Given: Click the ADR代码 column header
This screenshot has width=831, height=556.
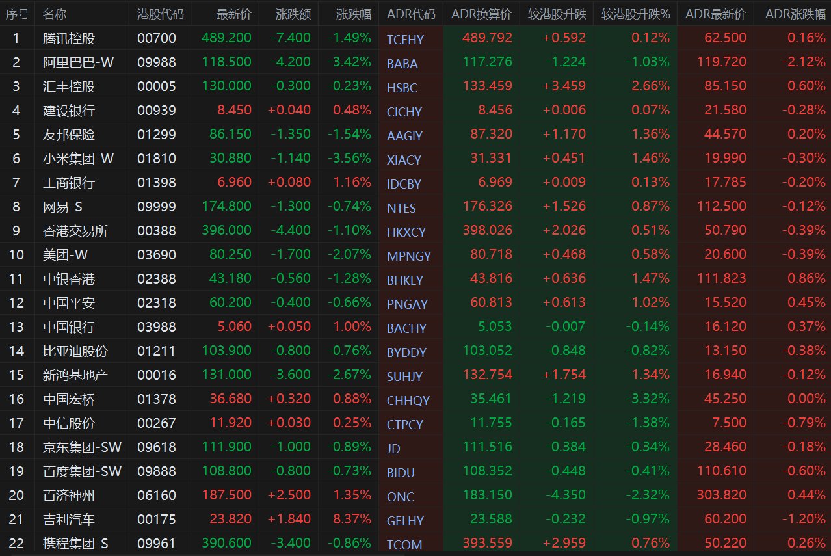Looking at the screenshot, I should pos(411,14).
